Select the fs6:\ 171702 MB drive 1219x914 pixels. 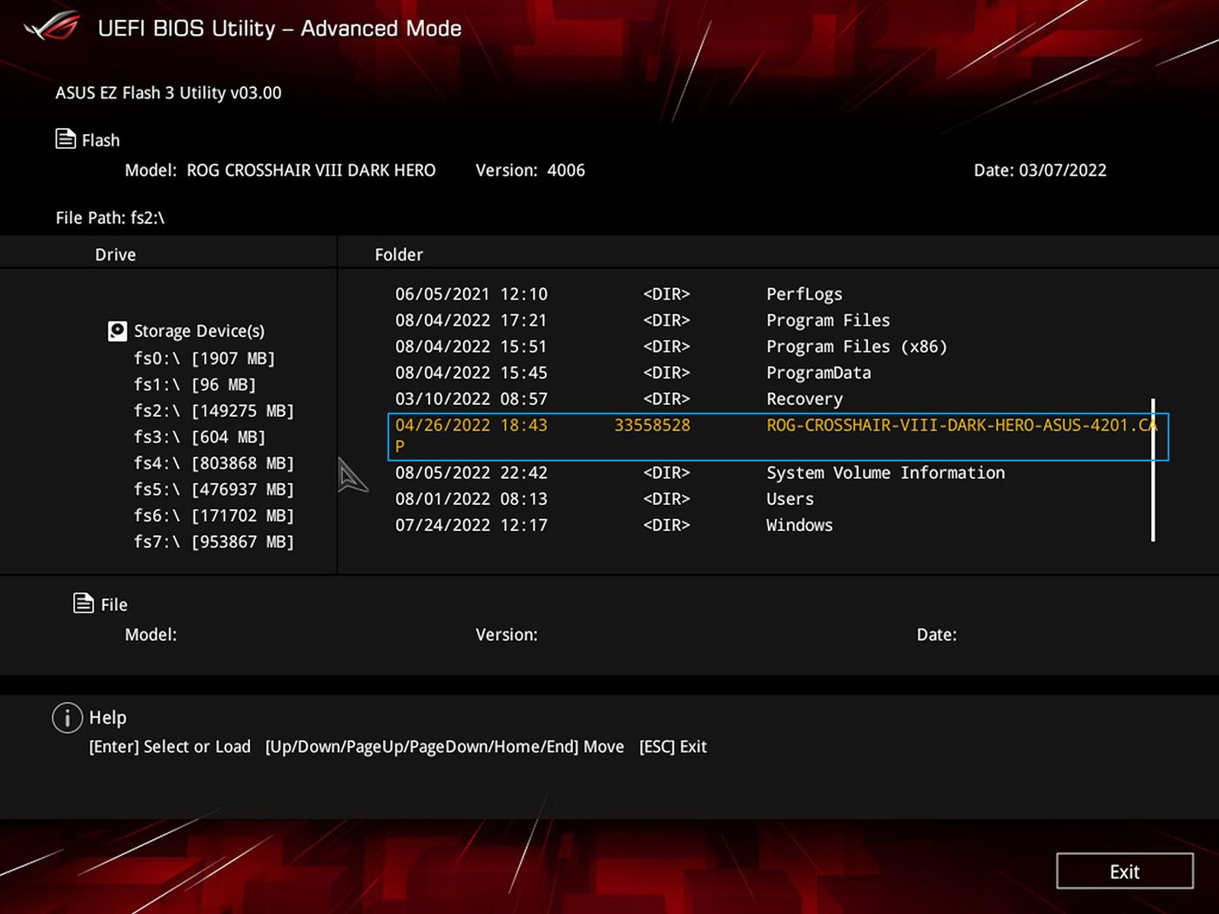point(213,515)
